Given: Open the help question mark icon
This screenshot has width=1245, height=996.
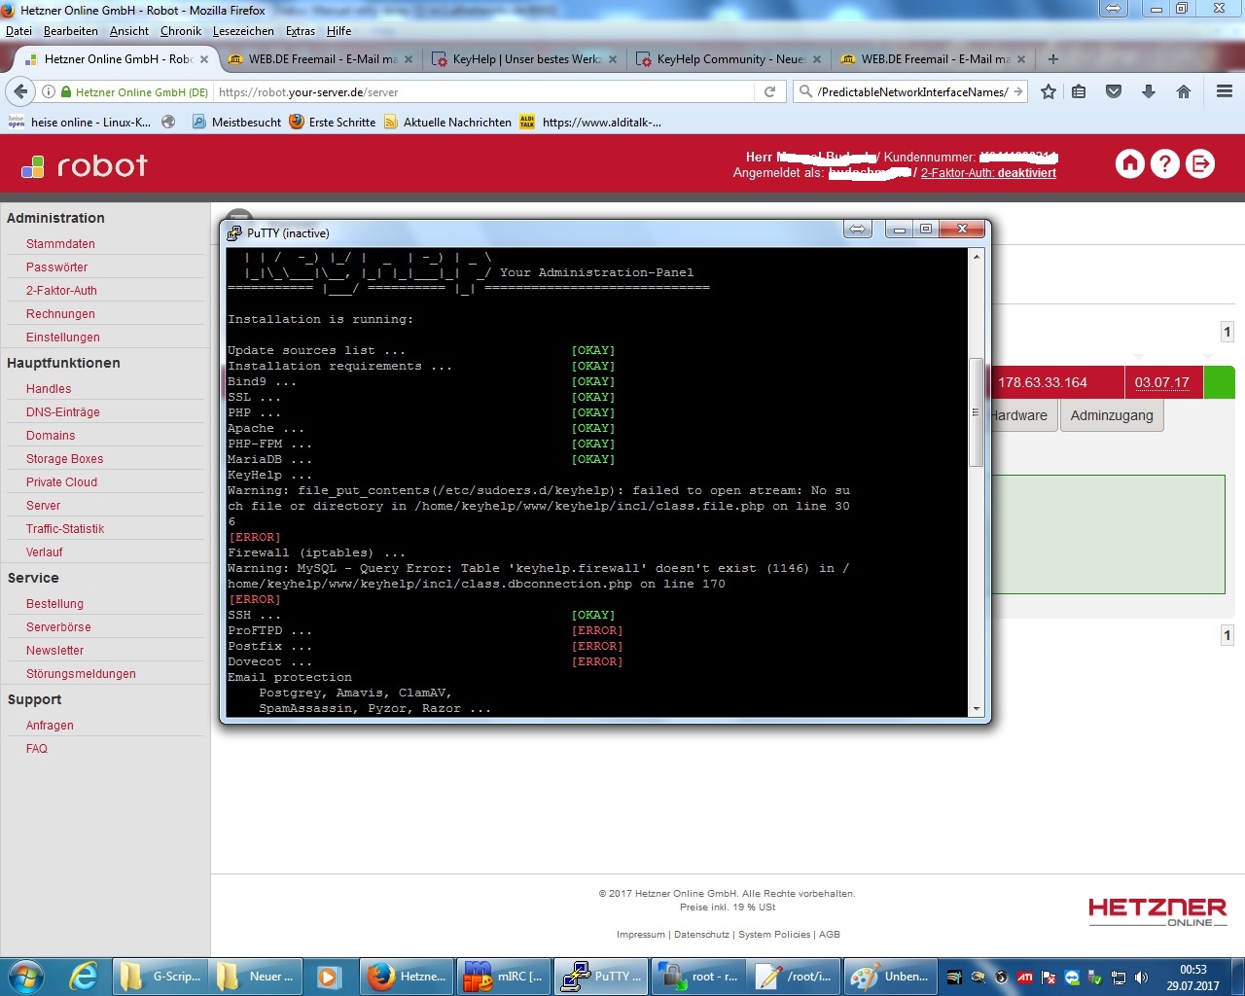Looking at the screenshot, I should (1164, 163).
